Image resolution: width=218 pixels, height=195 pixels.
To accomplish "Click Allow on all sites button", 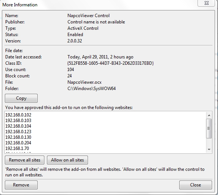I will pos(67,160).
